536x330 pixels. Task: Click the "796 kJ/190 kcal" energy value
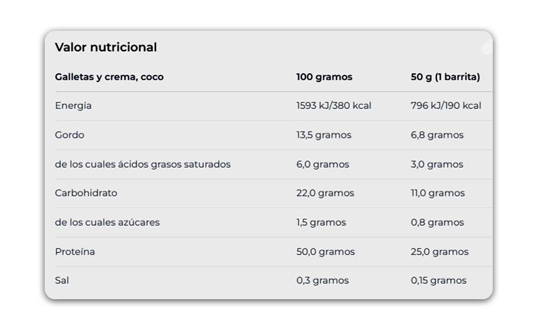click(x=446, y=106)
